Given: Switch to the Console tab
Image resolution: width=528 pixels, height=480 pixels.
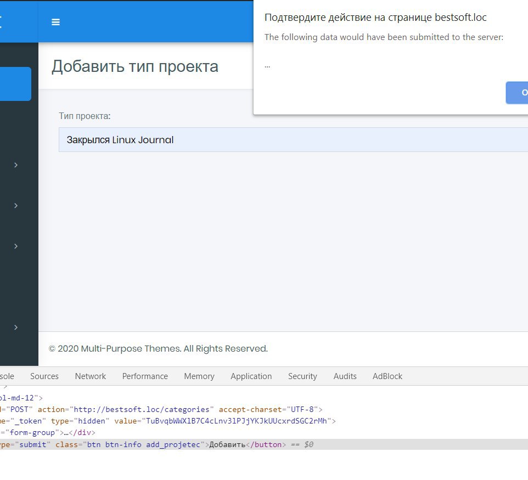Looking at the screenshot, I should pos(7,376).
